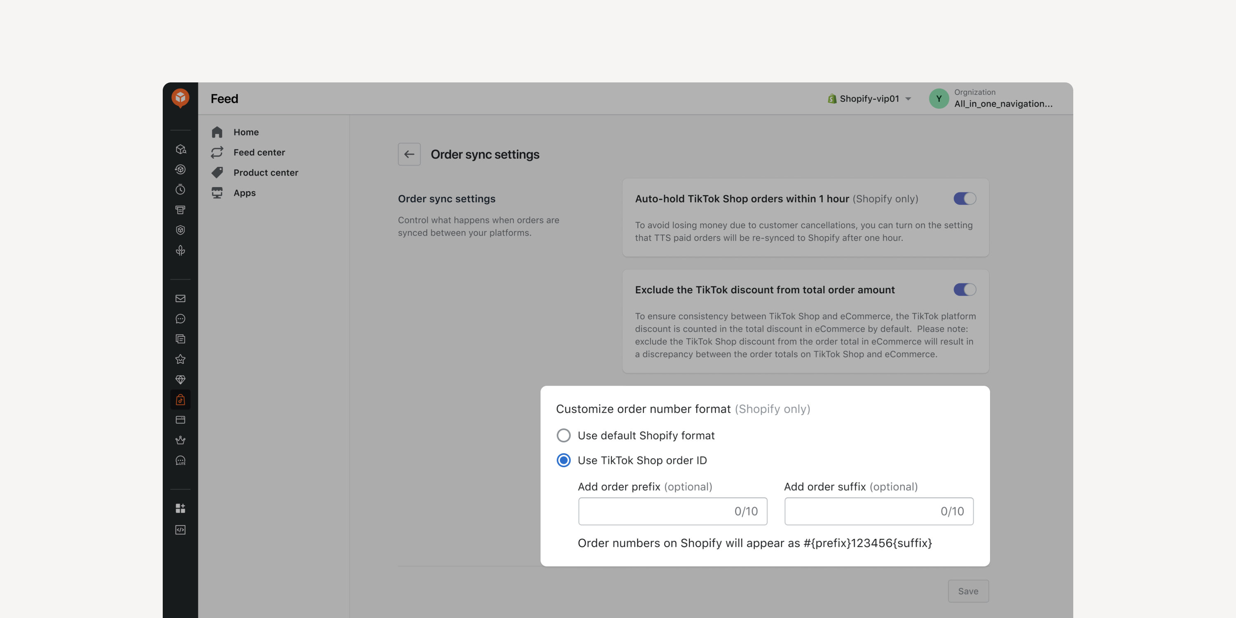Open the chat bubble icon in sidebar
Screen dimensions: 1236x618
click(180, 318)
